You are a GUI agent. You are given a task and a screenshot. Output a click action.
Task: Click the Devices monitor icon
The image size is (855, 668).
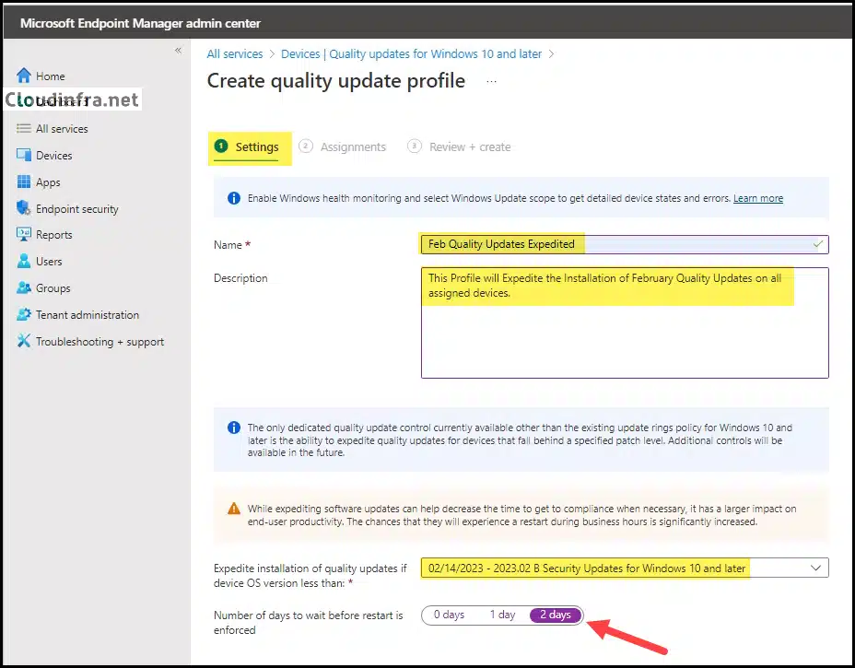pos(23,155)
